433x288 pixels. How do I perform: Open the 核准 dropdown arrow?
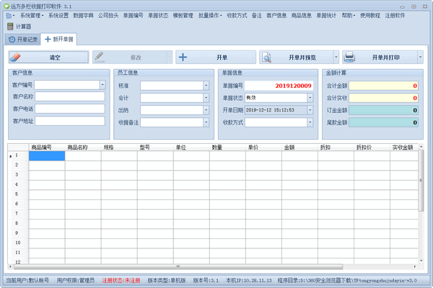(206, 86)
